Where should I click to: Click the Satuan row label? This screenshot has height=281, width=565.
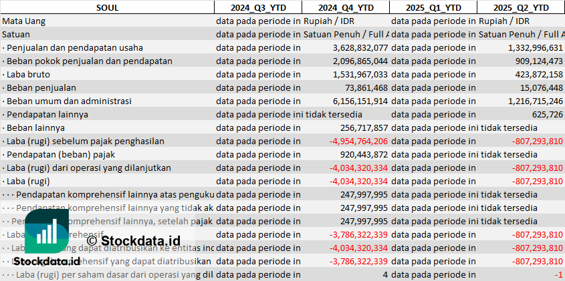(x=16, y=34)
